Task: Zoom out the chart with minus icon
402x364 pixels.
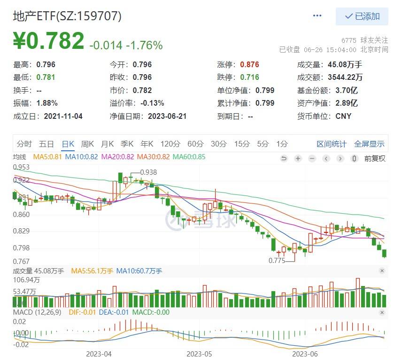Action: [312, 159]
